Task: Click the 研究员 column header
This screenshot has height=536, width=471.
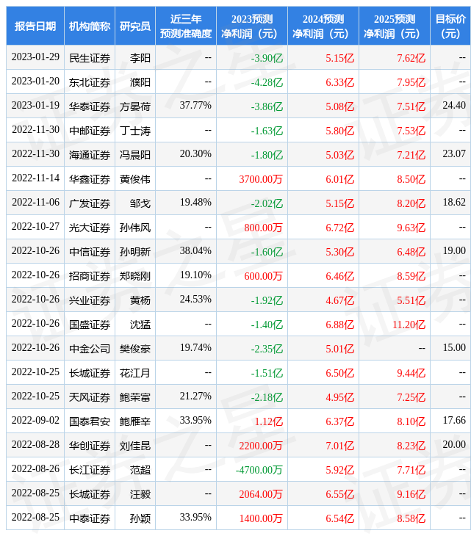Action: pyautogui.click(x=135, y=26)
